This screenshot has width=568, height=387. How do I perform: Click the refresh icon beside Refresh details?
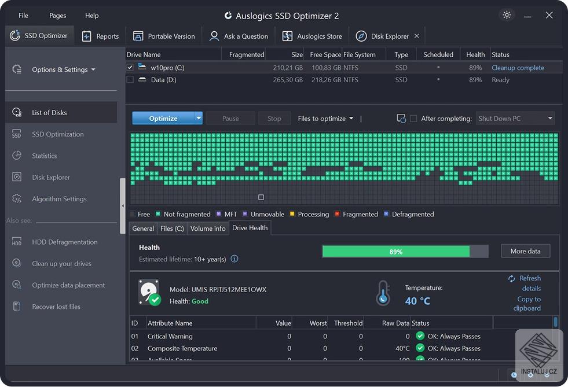[x=511, y=278]
